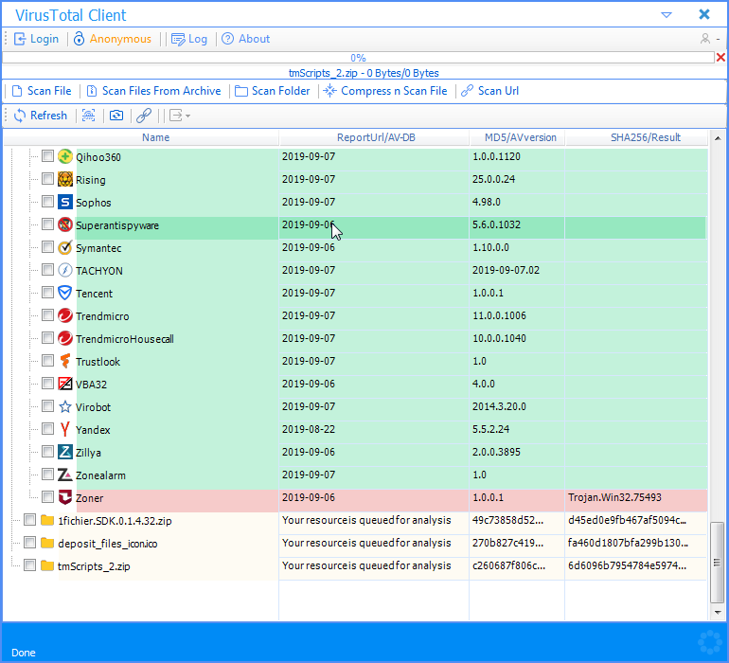
Task: Open the About dialog
Action: (x=246, y=39)
